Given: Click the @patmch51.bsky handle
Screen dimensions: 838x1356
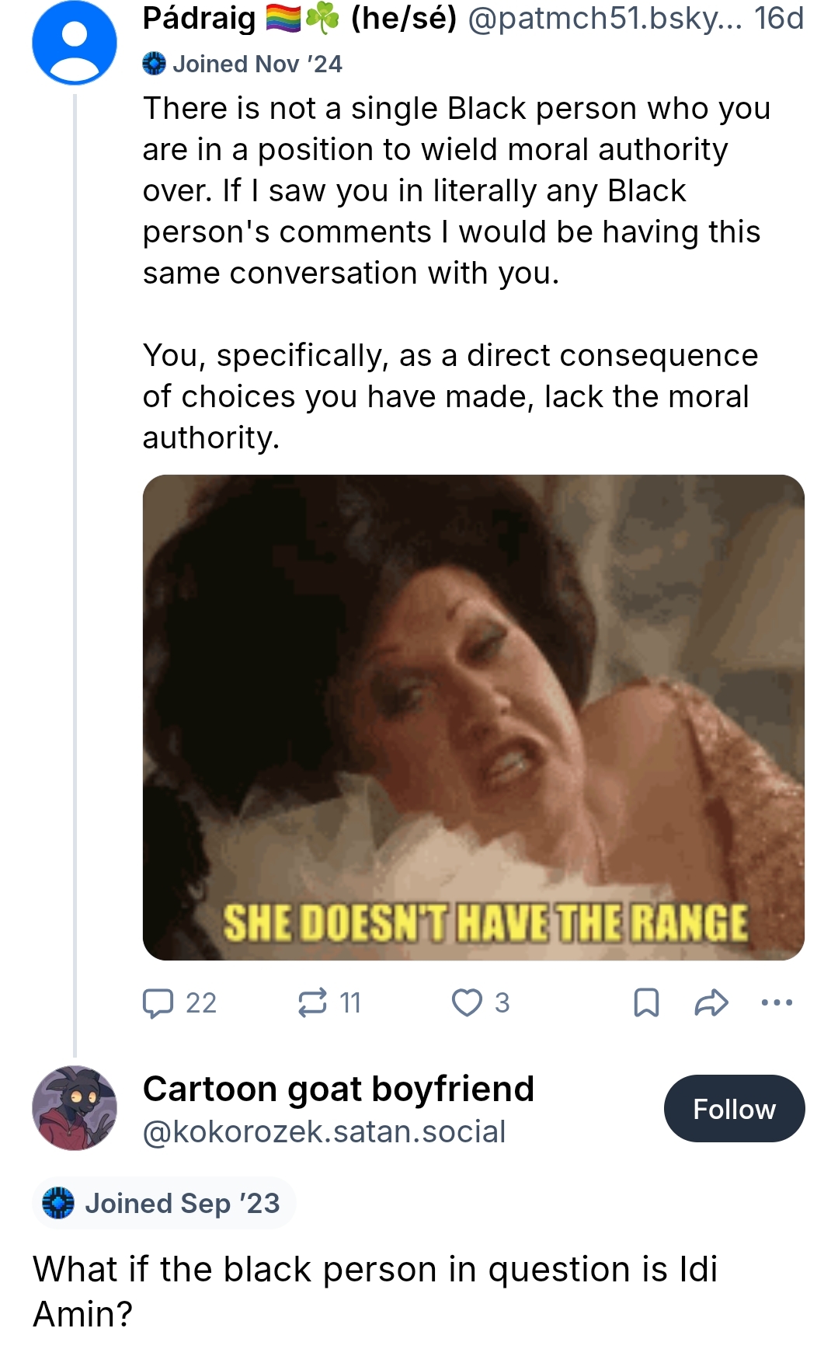Looking at the screenshot, I should pyautogui.click(x=606, y=19).
